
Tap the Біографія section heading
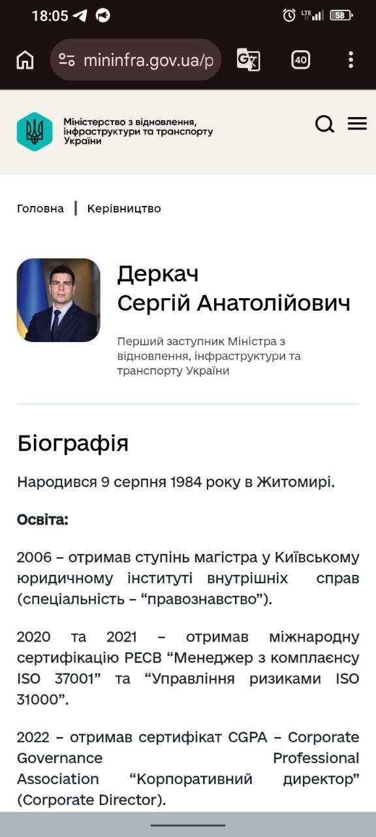pos(73,443)
